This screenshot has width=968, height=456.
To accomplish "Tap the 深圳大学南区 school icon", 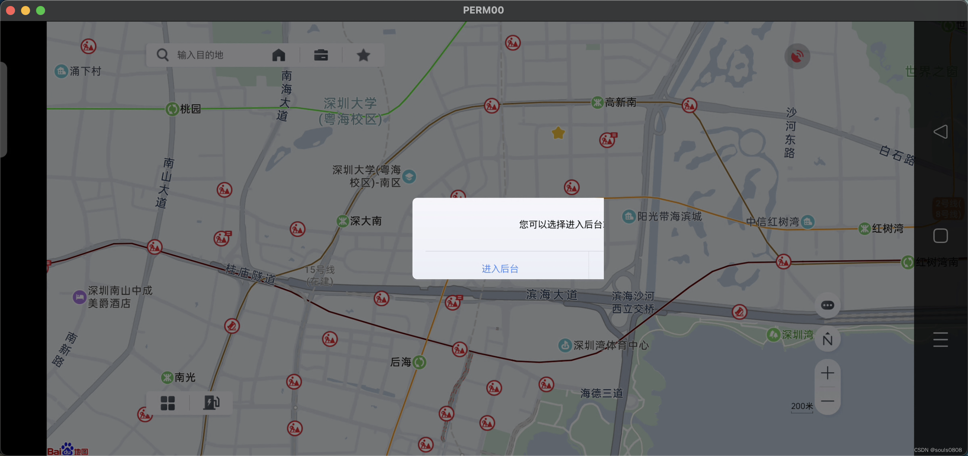I will (409, 176).
